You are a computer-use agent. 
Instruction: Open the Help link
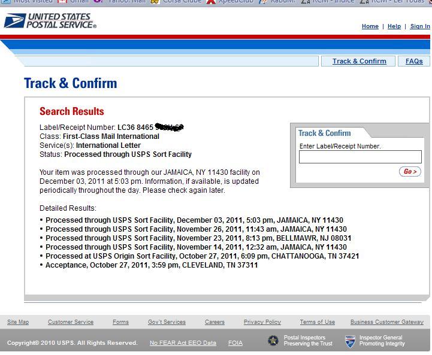pyautogui.click(x=394, y=26)
